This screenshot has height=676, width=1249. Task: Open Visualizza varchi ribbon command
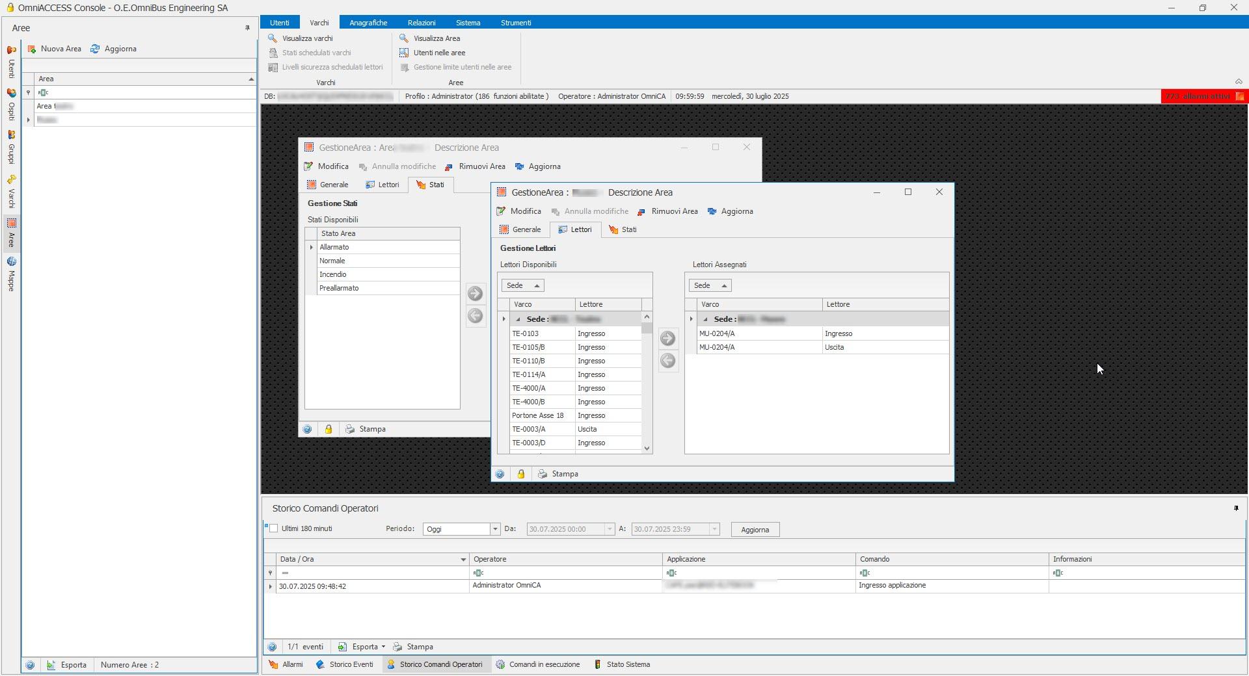pos(301,38)
